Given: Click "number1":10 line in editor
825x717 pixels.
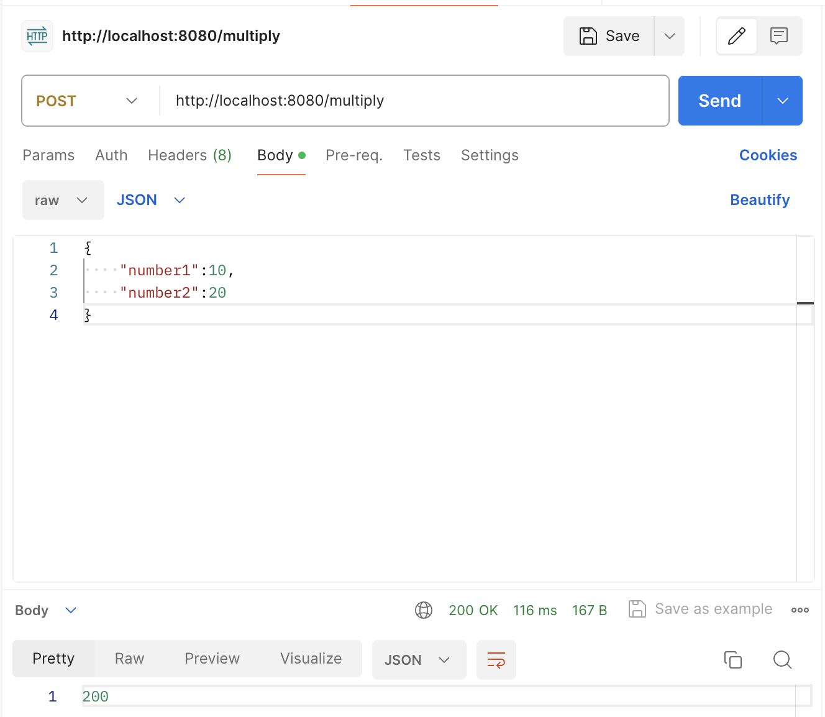Looking at the screenshot, I should [x=177, y=270].
